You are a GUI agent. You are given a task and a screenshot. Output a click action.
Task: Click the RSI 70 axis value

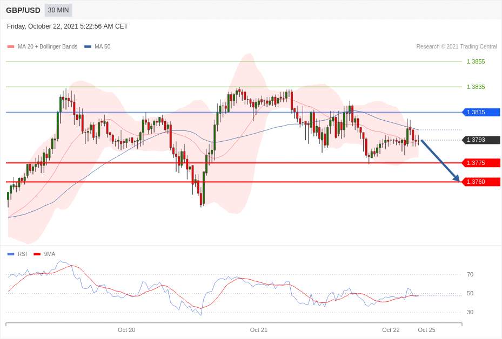pyautogui.click(x=470, y=274)
